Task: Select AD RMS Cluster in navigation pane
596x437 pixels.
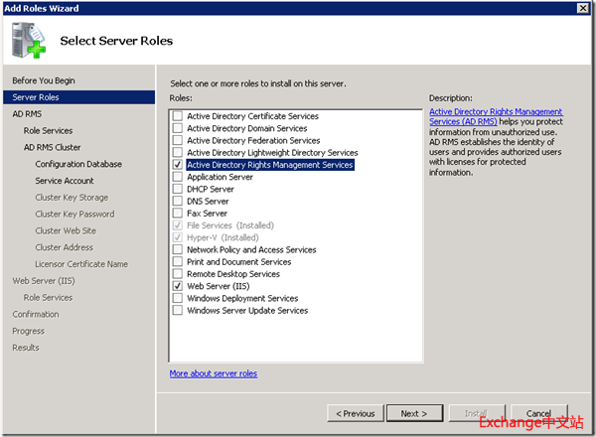Action: tap(52, 148)
